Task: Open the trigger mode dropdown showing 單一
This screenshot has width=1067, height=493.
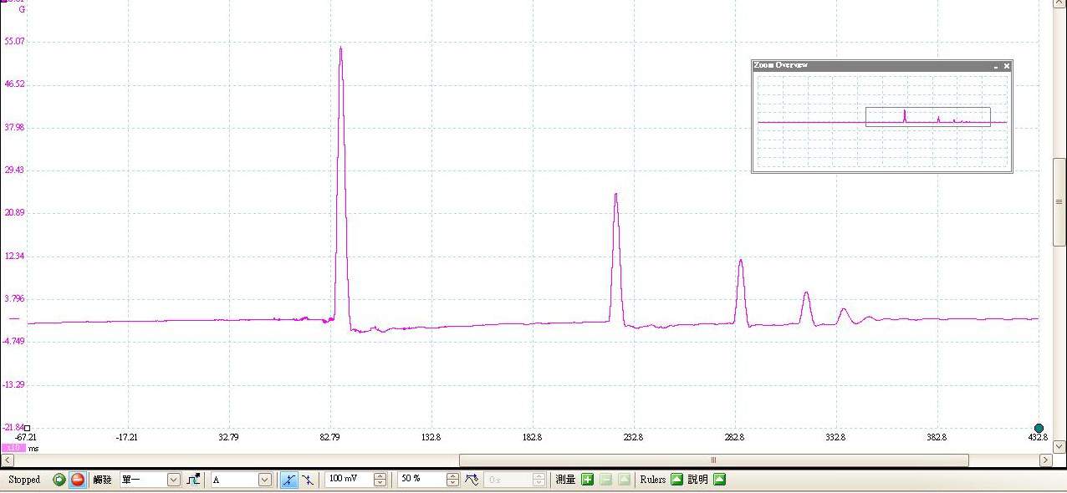Action: click(x=151, y=480)
